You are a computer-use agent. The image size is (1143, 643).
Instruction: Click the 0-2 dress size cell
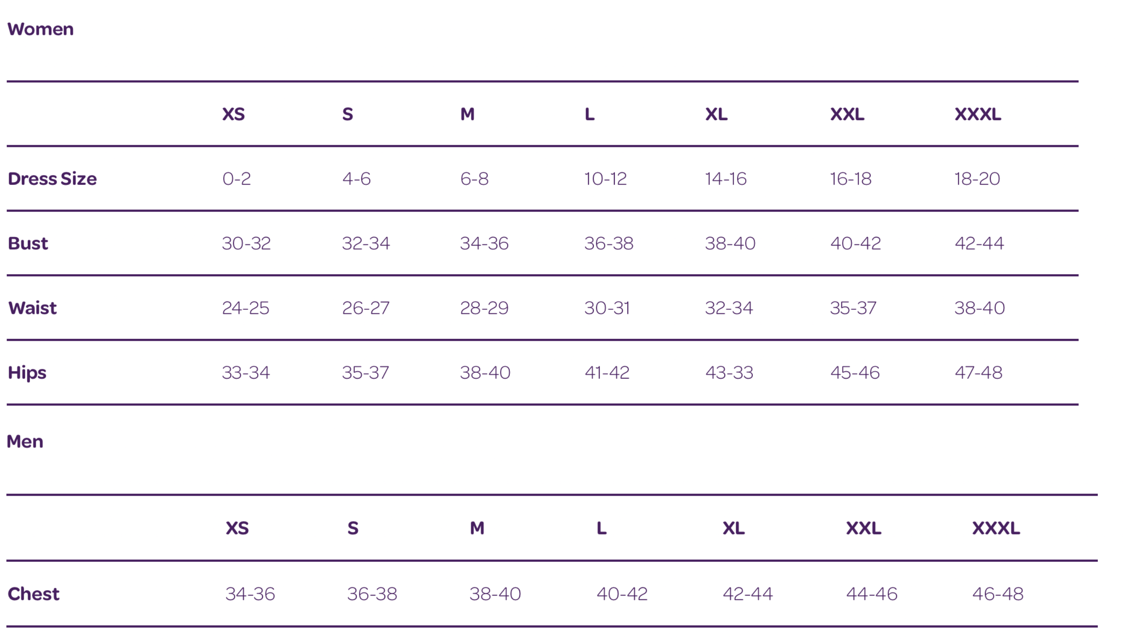click(x=237, y=179)
